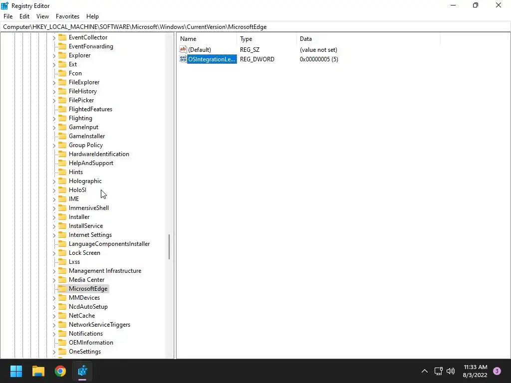Click the tree pane vertical scrollbar thumb
The width and height of the screenshot is (511, 383).
pyautogui.click(x=169, y=247)
